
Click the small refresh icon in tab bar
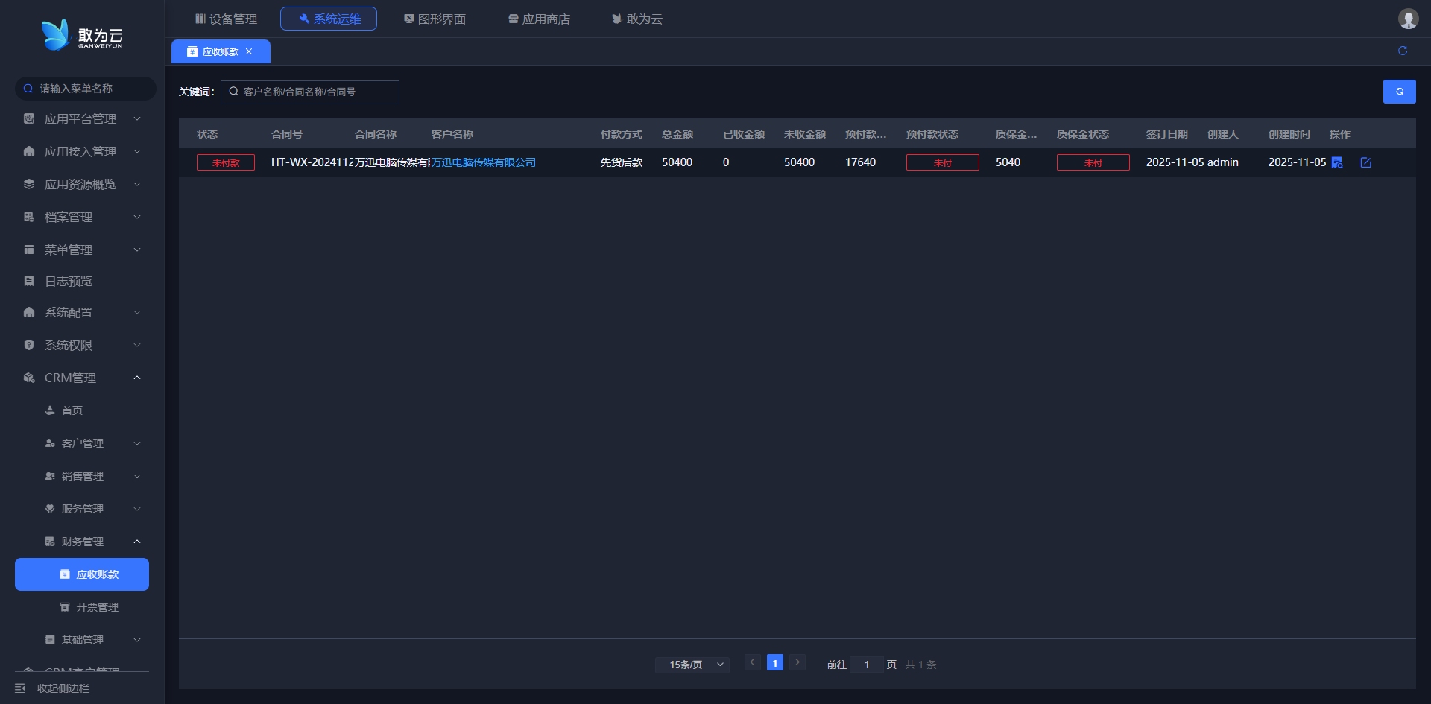[1403, 51]
